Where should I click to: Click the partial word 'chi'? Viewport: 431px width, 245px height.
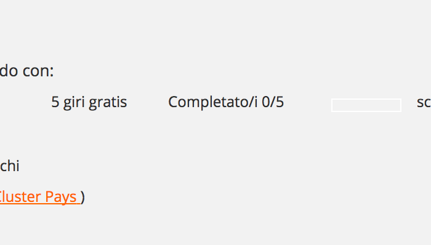(10, 166)
